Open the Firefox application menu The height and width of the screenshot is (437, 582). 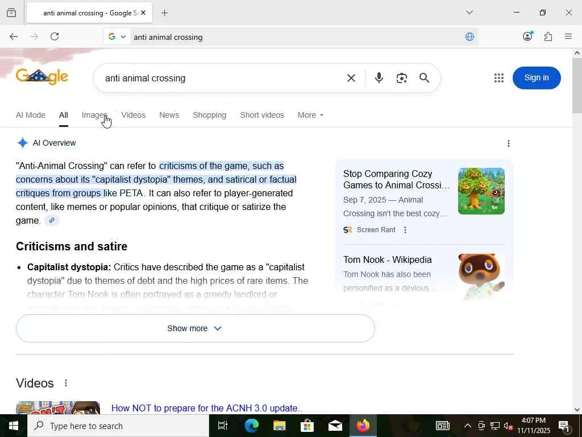pos(568,36)
